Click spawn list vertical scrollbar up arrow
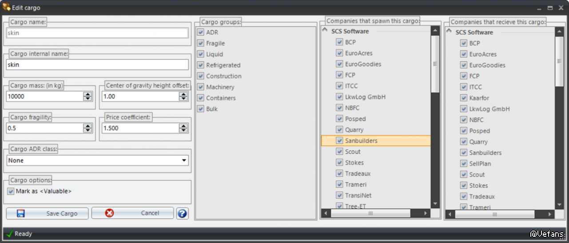This screenshot has height=243, width=569. (435, 31)
